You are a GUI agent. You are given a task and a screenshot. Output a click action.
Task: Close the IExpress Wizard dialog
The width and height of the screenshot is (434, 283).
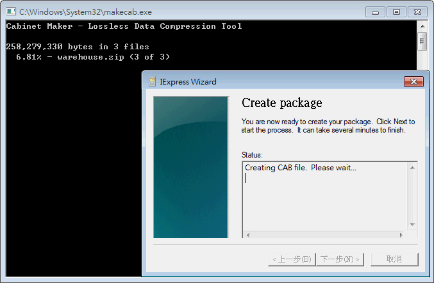(x=413, y=81)
